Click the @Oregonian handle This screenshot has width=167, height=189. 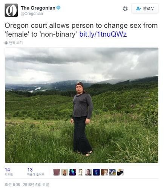coord(32,14)
